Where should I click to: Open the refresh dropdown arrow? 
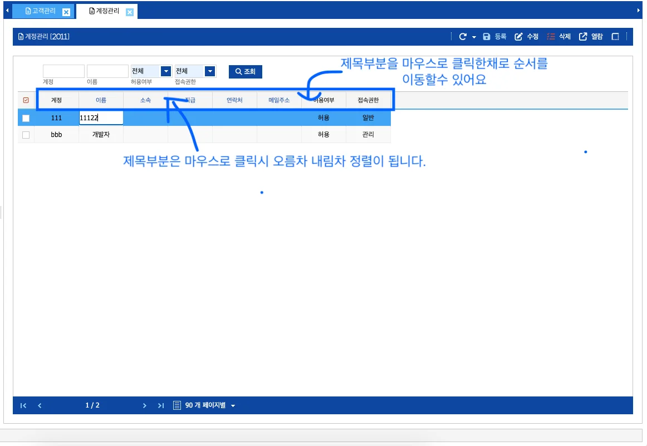474,37
